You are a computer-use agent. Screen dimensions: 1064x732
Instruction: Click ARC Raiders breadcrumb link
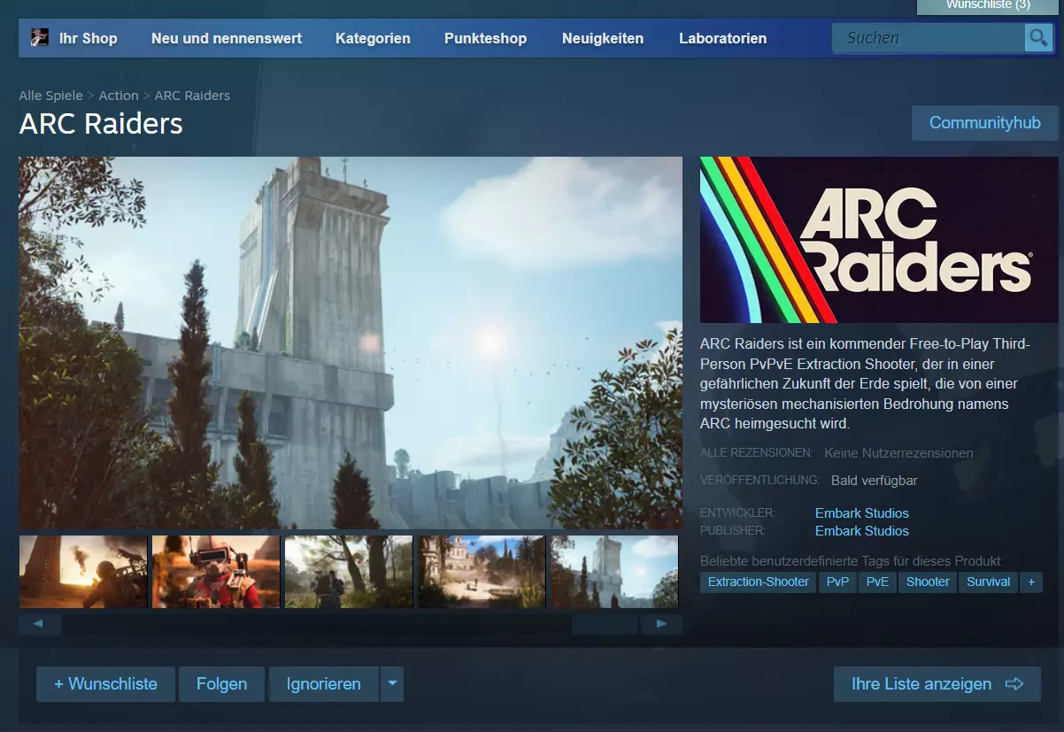pos(192,96)
